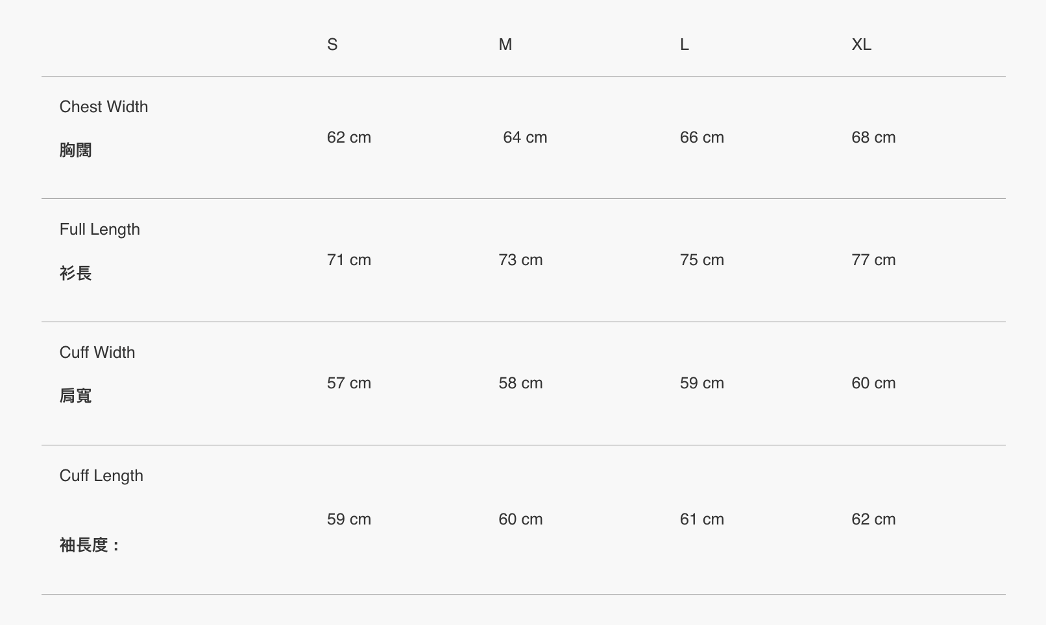Image resolution: width=1046 pixels, height=625 pixels.
Task: Click the 62 cm Chest Width value
Action: click(349, 137)
